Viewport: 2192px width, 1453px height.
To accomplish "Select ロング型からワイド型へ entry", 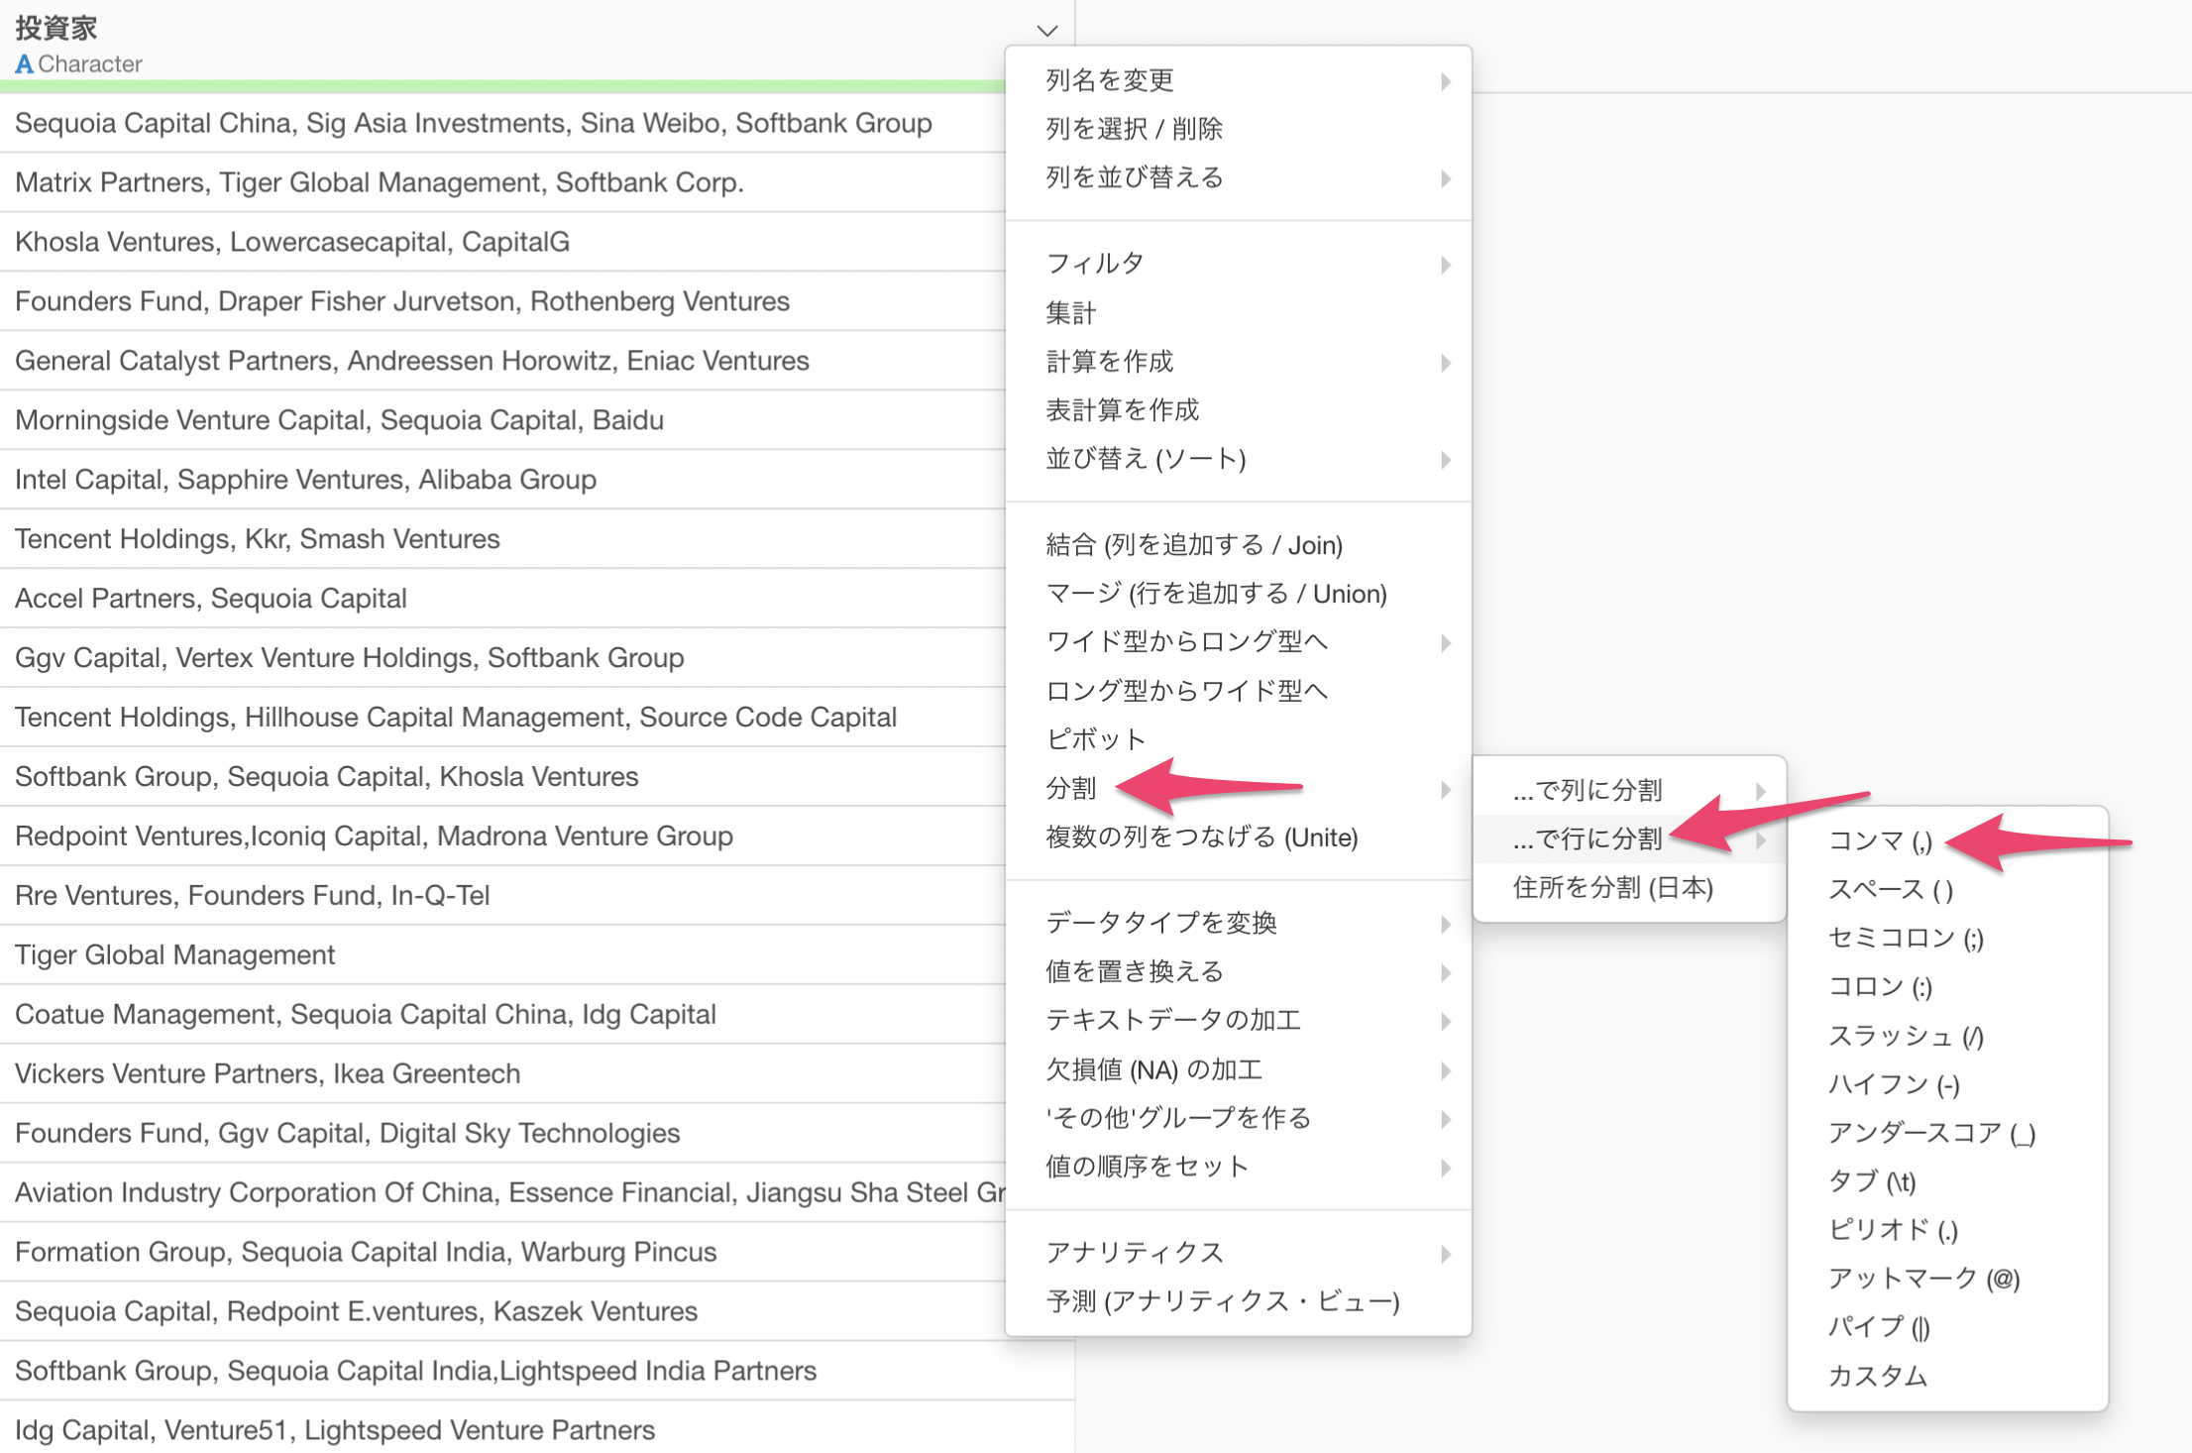I will 1238,691.
